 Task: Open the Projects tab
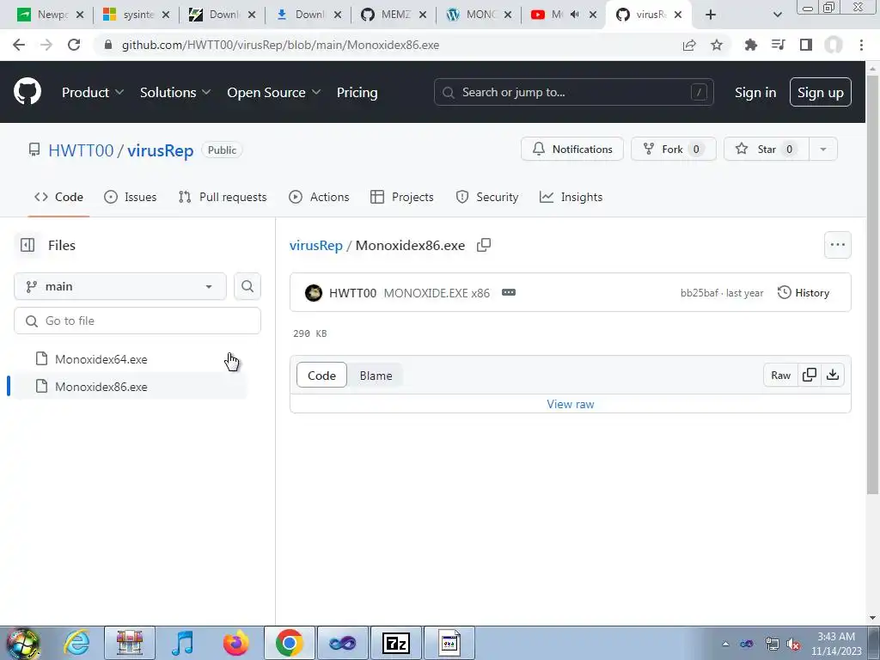(x=402, y=197)
